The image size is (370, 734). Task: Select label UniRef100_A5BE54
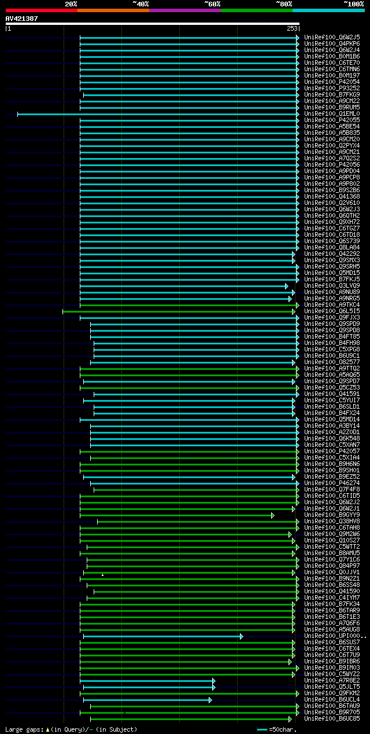[332, 126]
